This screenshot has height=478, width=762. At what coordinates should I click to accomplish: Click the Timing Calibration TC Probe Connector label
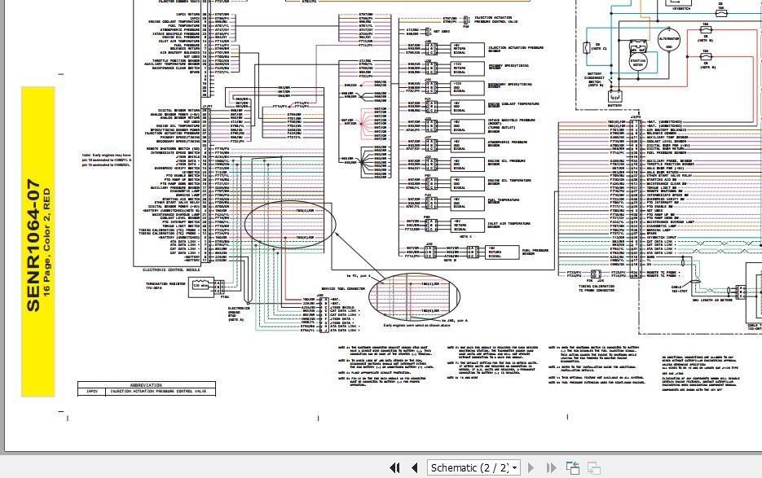pos(597,289)
